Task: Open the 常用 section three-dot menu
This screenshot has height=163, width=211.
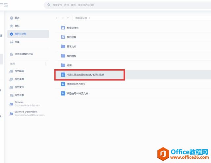Action: [x=45, y=64]
